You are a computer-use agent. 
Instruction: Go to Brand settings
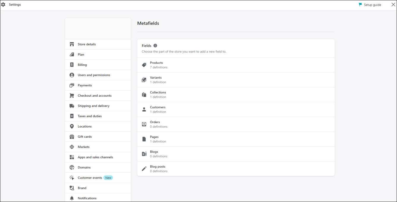[98, 188]
